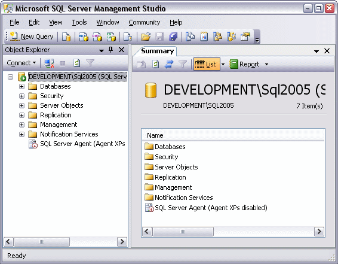Click SQL Server Mobile Query icon
This screenshot has height=264, width=338.
pyautogui.click(x=128, y=37)
